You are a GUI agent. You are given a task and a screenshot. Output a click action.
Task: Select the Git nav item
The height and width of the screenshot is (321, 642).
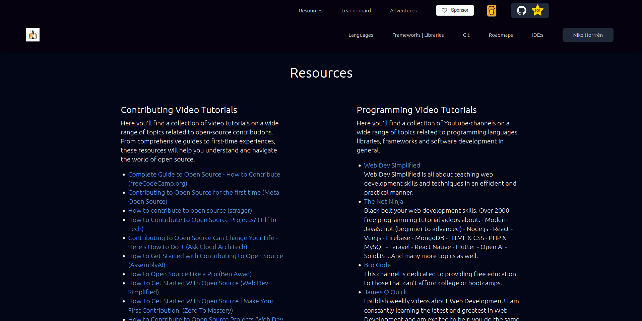(466, 35)
